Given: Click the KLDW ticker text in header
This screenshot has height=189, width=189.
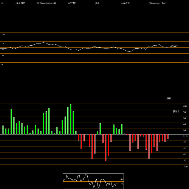Looking at the screenshot, I should (x=126, y=3).
